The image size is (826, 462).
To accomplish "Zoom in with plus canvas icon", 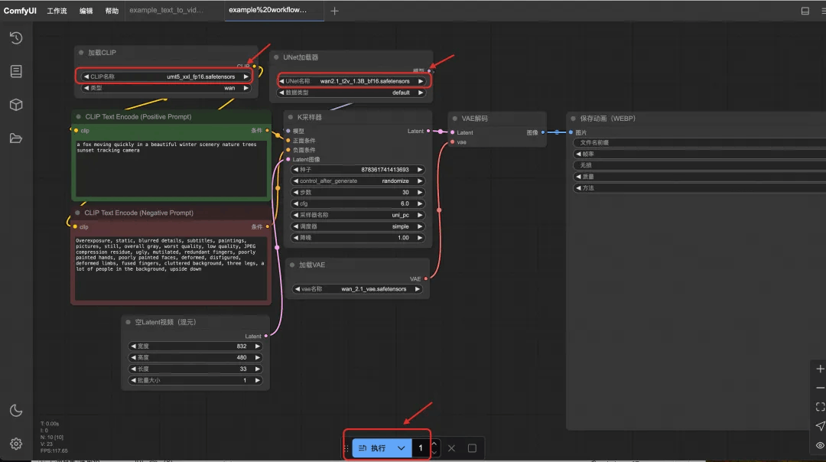I will coord(820,369).
